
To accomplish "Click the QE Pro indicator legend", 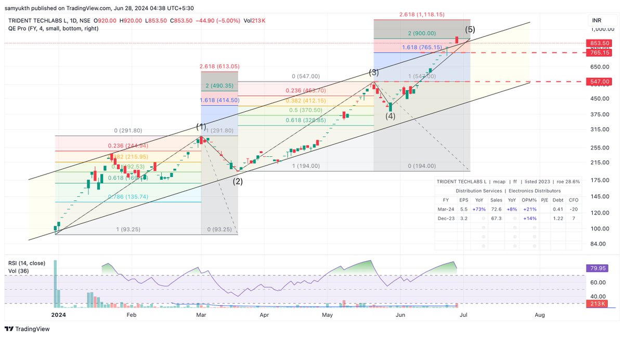I will point(53,28).
